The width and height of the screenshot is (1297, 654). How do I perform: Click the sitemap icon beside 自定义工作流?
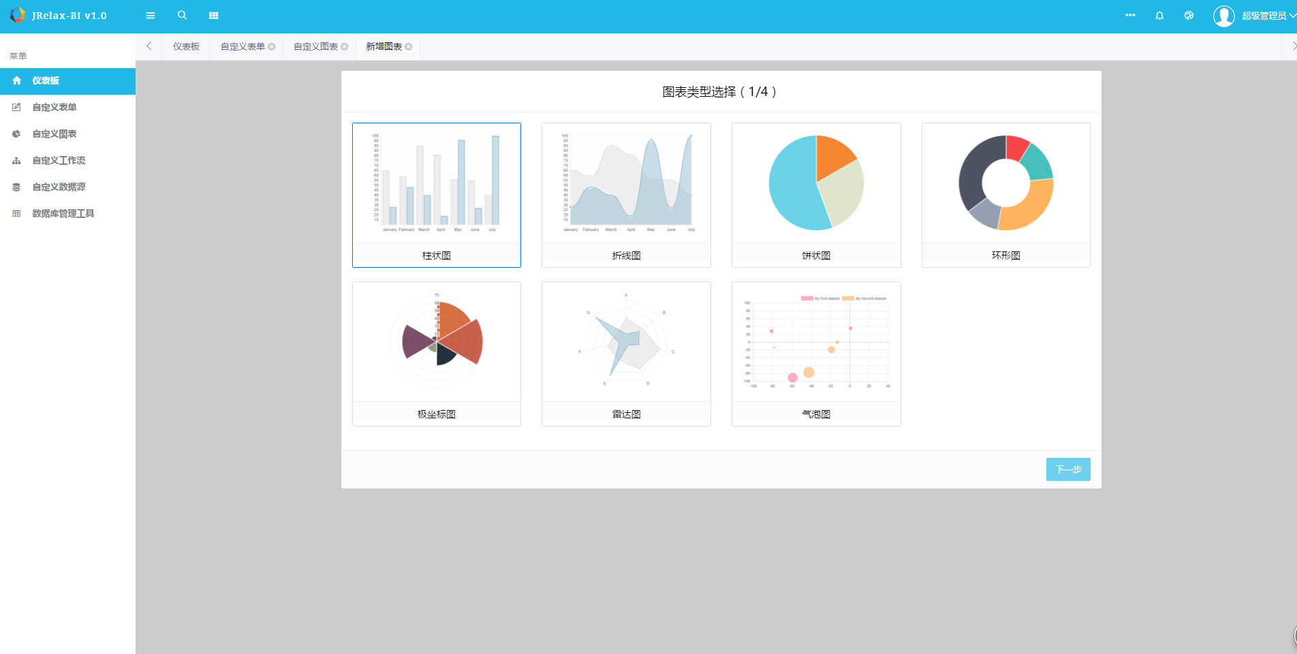pyautogui.click(x=16, y=160)
